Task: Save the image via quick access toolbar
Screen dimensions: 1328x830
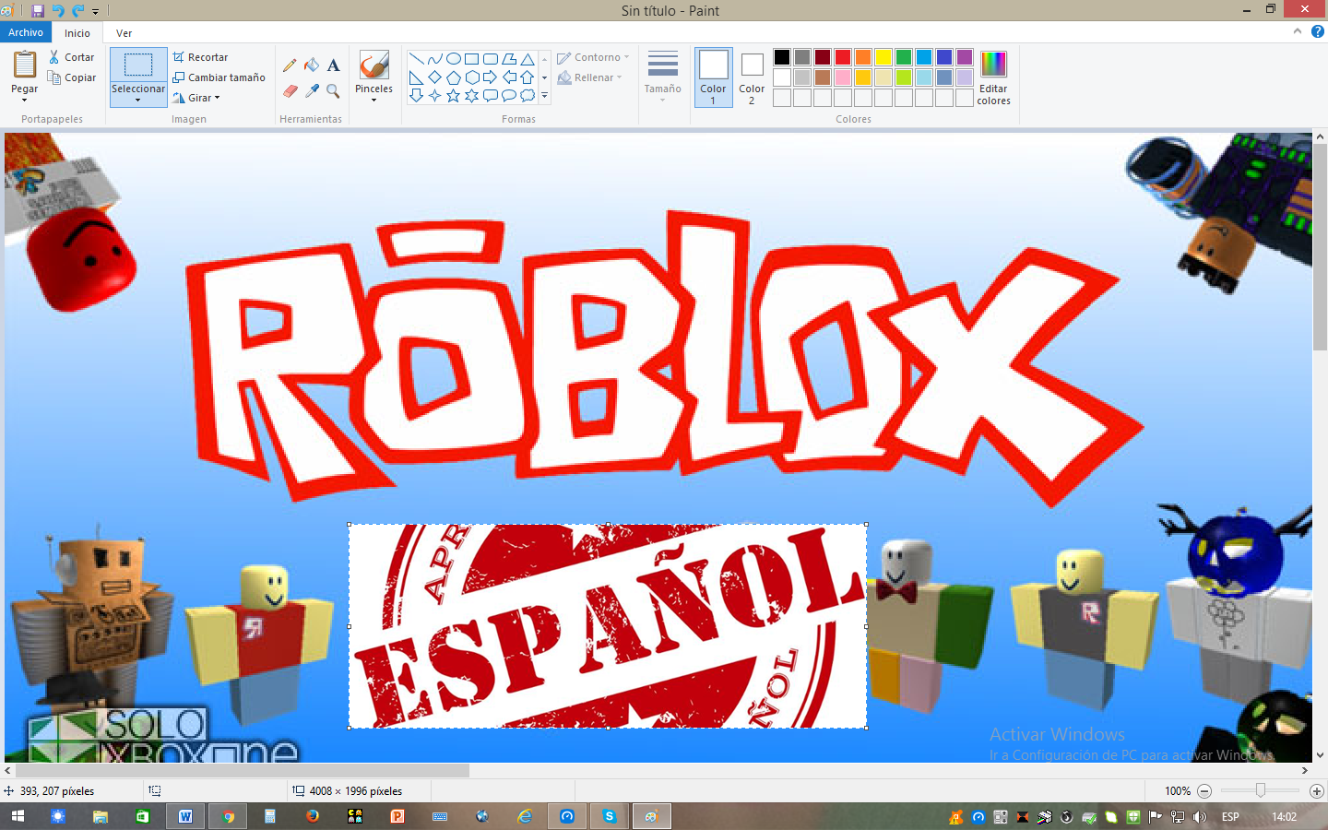Action: pyautogui.click(x=38, y=11)
